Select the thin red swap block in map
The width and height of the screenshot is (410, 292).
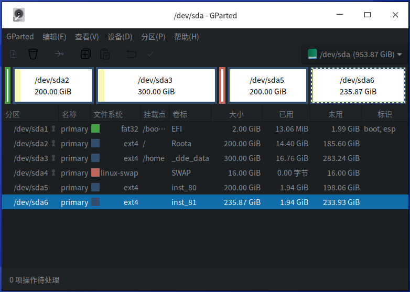click(x=222, y=85)
